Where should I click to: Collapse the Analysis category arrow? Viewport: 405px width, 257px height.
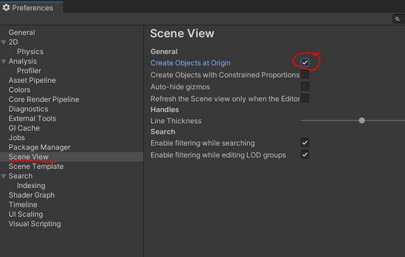coord(4,61)
